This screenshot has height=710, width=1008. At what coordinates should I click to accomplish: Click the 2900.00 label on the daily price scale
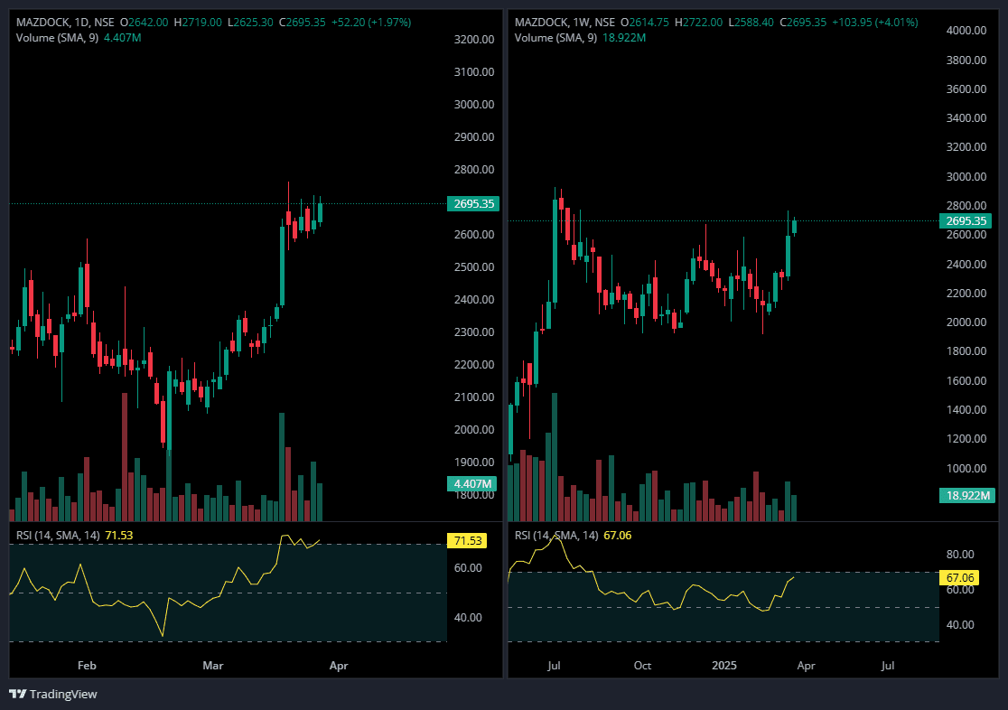tap(474, 137)
